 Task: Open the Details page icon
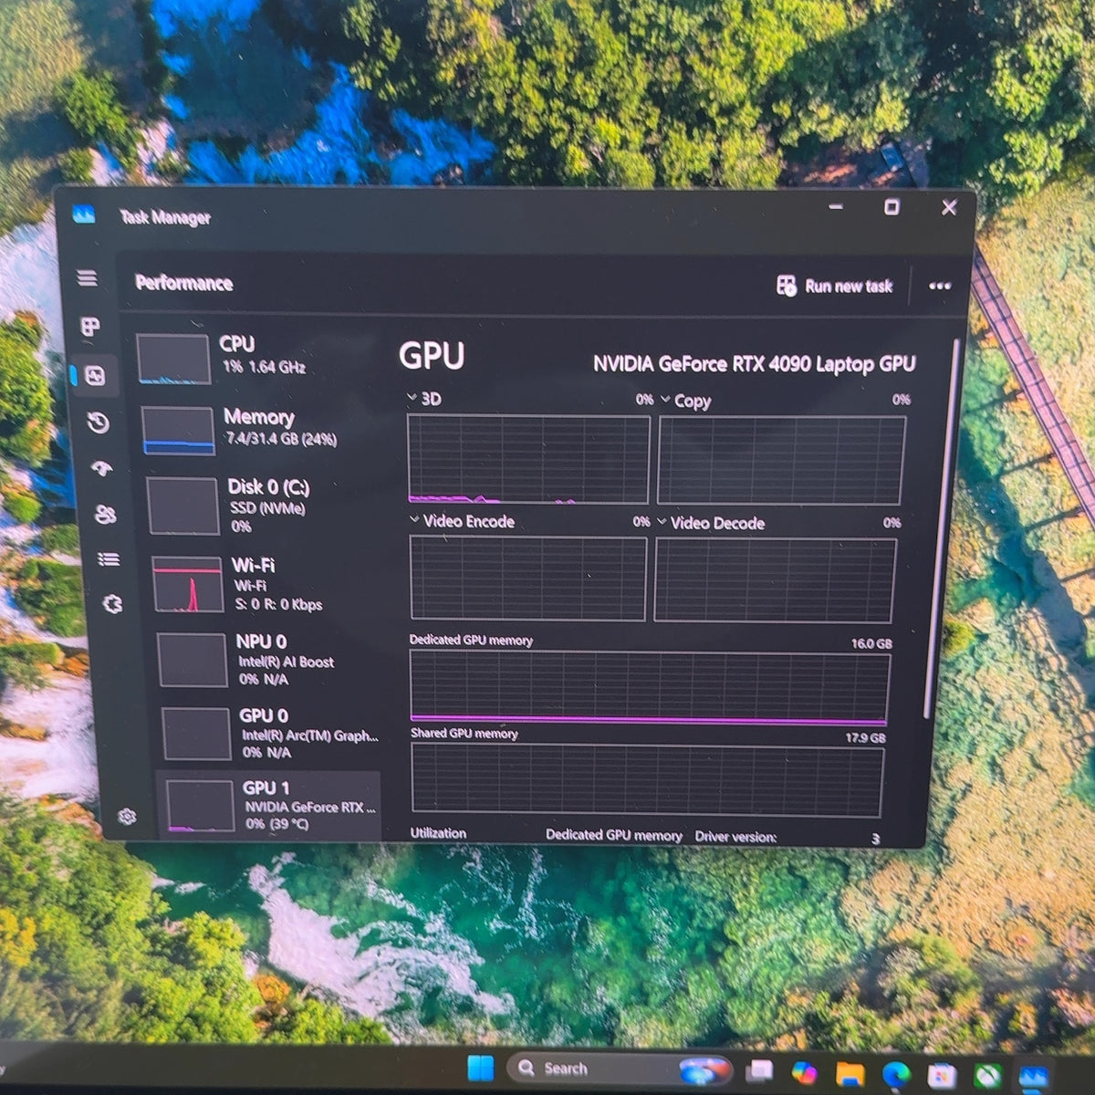tap(109, 559)
